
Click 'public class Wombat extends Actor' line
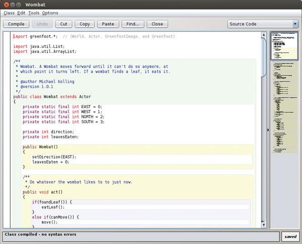tap(52, 97)
